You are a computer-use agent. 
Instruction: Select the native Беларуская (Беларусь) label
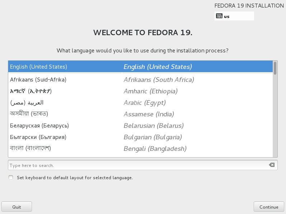click(x=39, y=126)
